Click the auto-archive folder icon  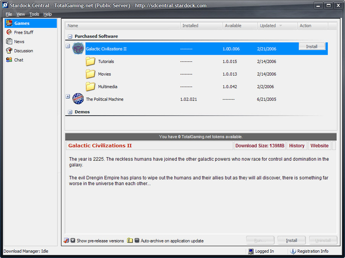(x=130, y=240)
